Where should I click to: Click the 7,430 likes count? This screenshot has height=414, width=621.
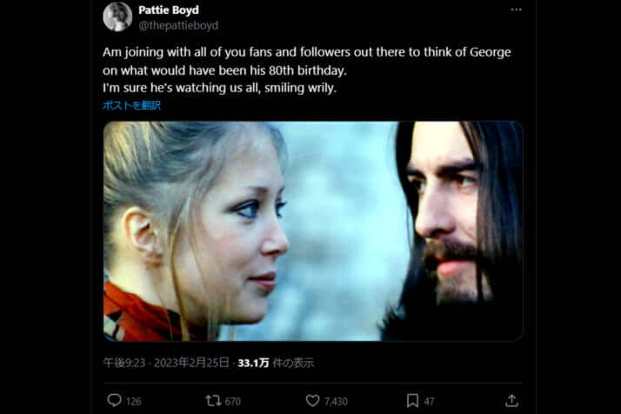[337, 401]
